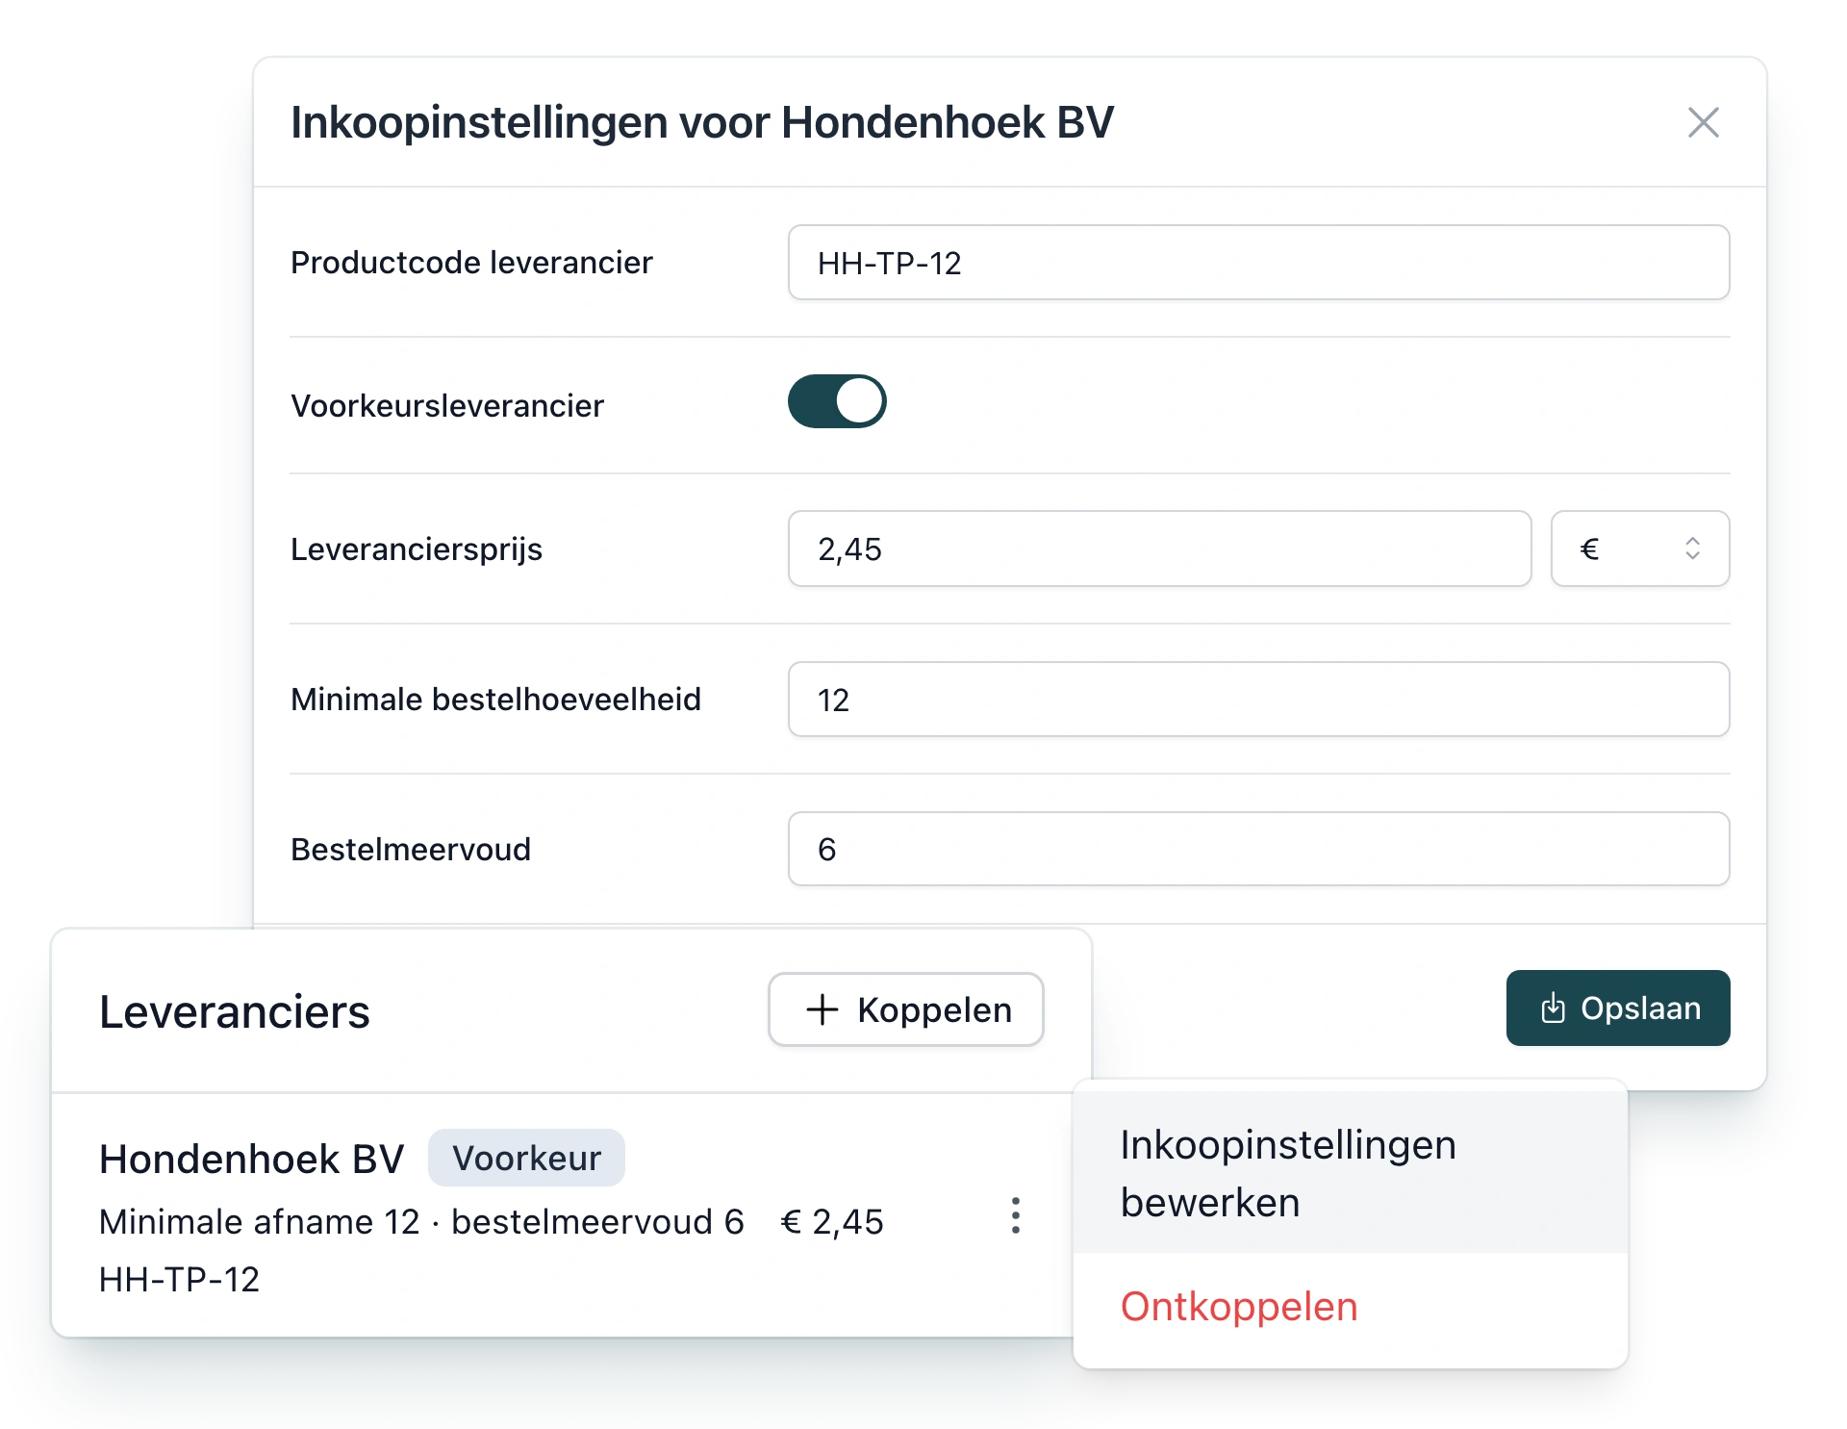The image size is (1847, 1429).
Task: Click the Leveranciers heading
Action: tap(235, 1011)
